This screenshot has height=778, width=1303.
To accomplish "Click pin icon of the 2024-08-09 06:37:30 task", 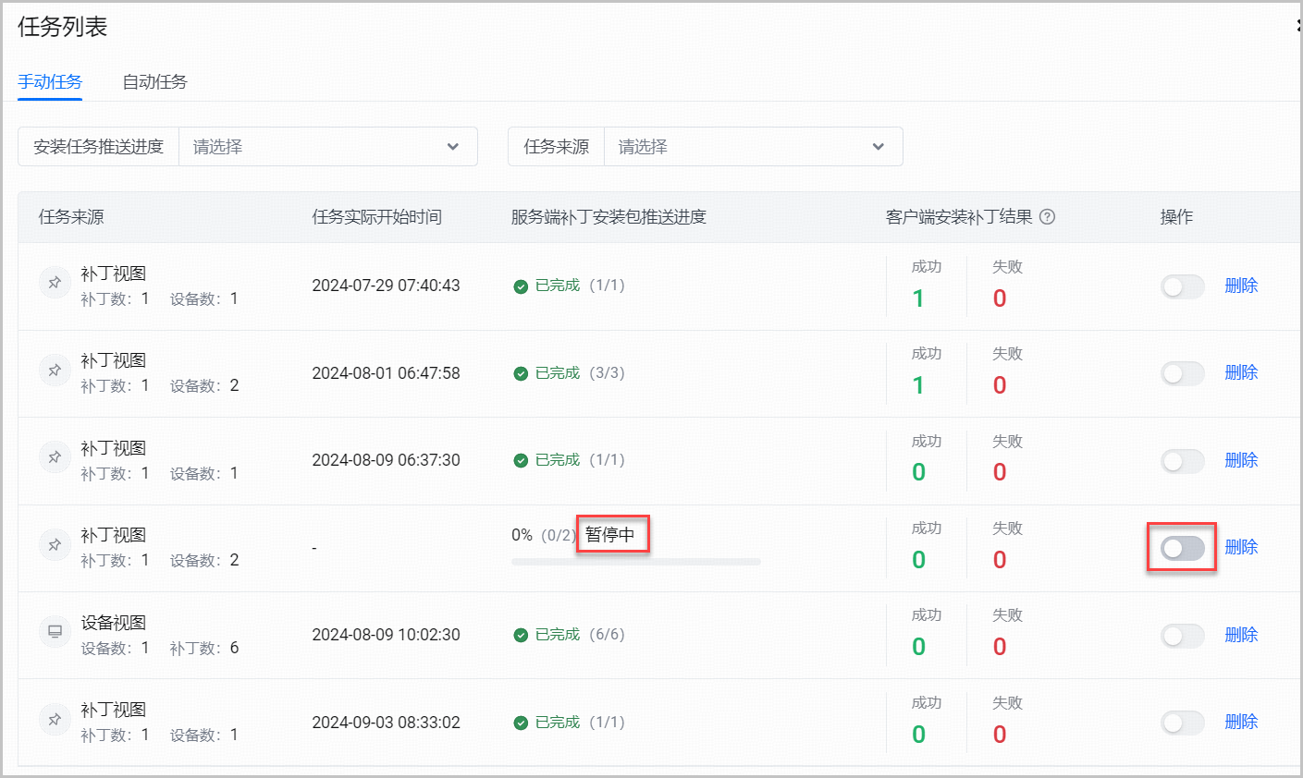I will tap(55, 457).
